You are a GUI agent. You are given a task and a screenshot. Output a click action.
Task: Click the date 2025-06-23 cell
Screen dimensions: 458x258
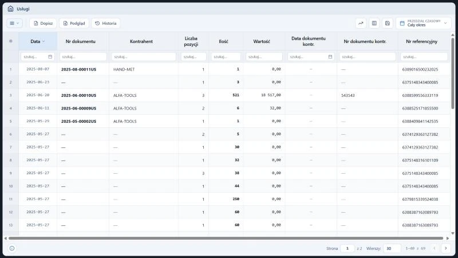(38, 82)
